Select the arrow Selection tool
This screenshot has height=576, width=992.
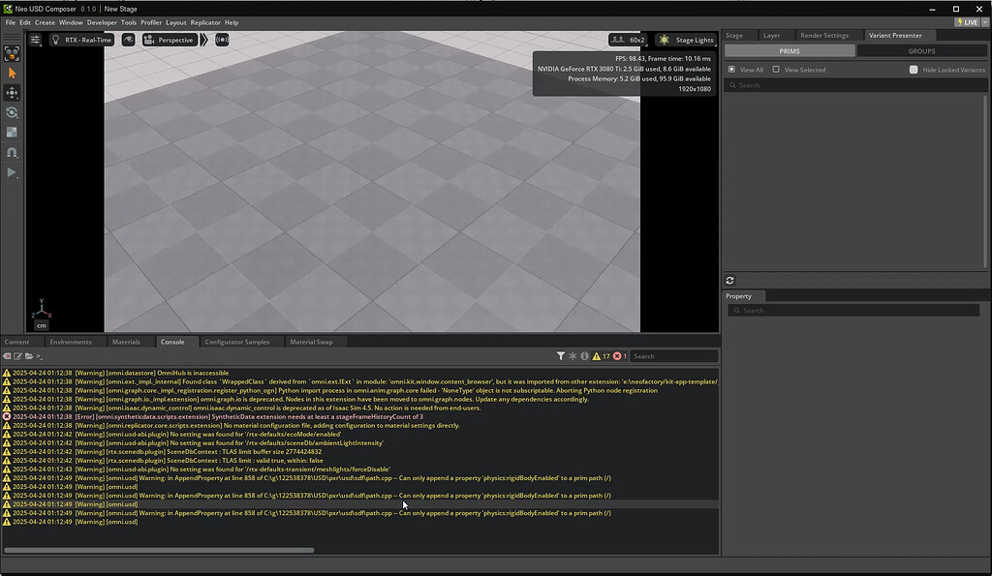pos(12,73)
